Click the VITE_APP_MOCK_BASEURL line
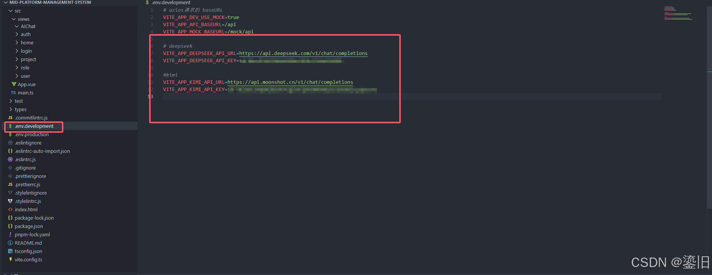 tap(208, 32)
